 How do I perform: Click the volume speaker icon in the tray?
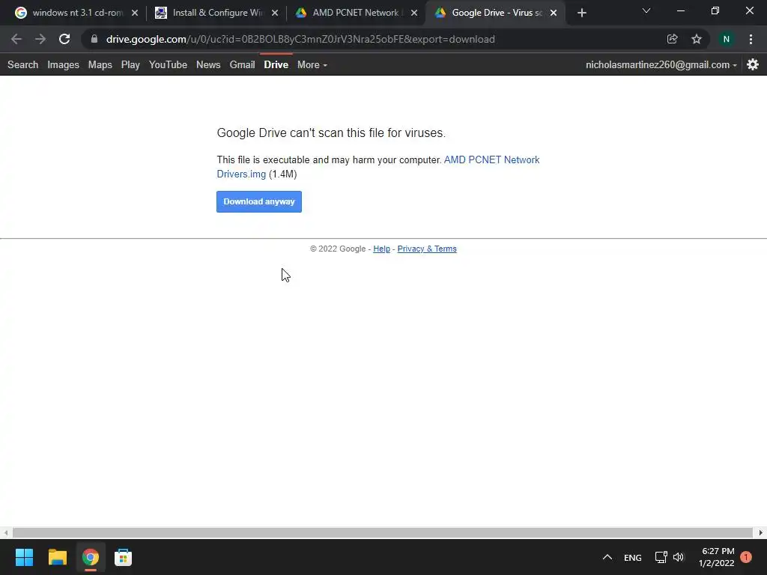coord(679,557)
